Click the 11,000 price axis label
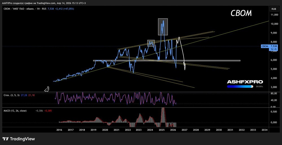Viewport: 282px width, 145px height. (x=274, y=15)
